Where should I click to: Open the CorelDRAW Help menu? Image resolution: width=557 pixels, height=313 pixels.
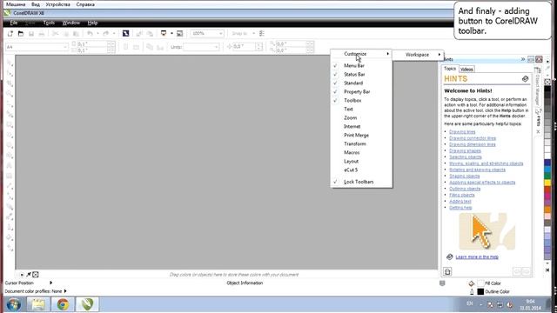coord(92,23)
